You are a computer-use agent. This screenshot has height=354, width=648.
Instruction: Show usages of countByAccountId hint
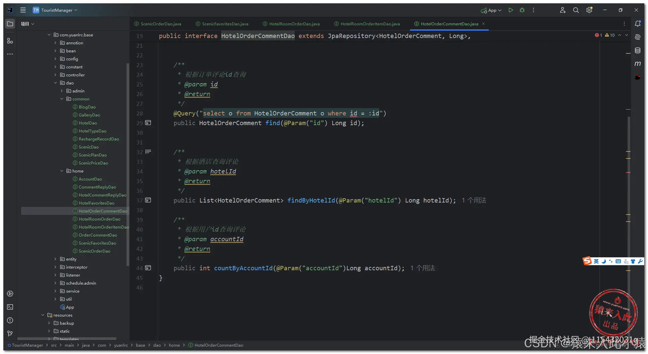(x=423, y=268)
